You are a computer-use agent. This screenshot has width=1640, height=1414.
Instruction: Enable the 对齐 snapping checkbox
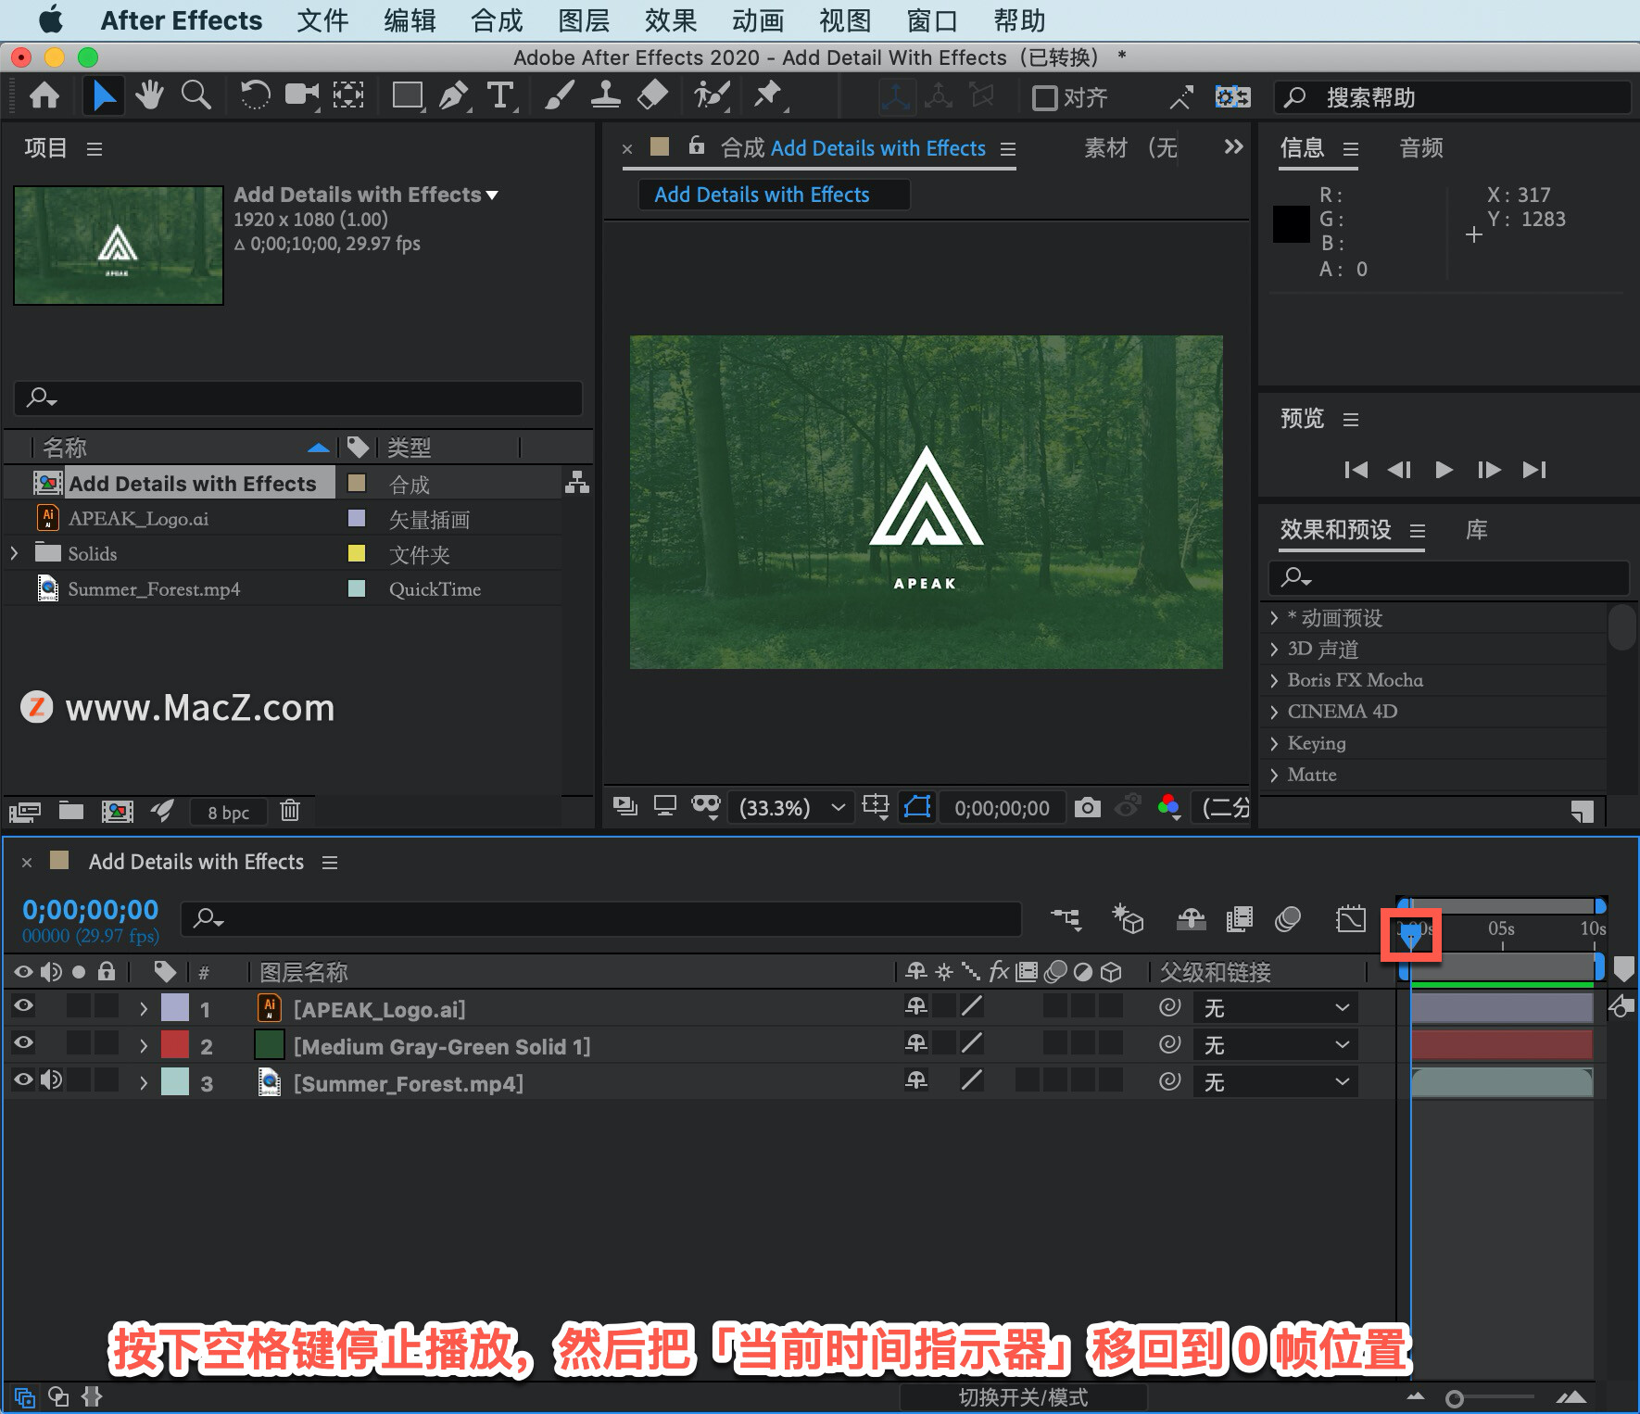[1045, 97]
